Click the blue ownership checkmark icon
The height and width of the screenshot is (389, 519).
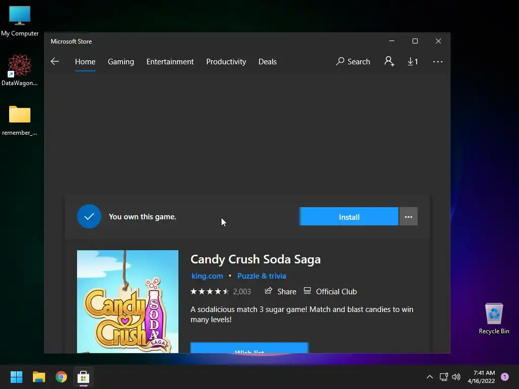[89, 216]
